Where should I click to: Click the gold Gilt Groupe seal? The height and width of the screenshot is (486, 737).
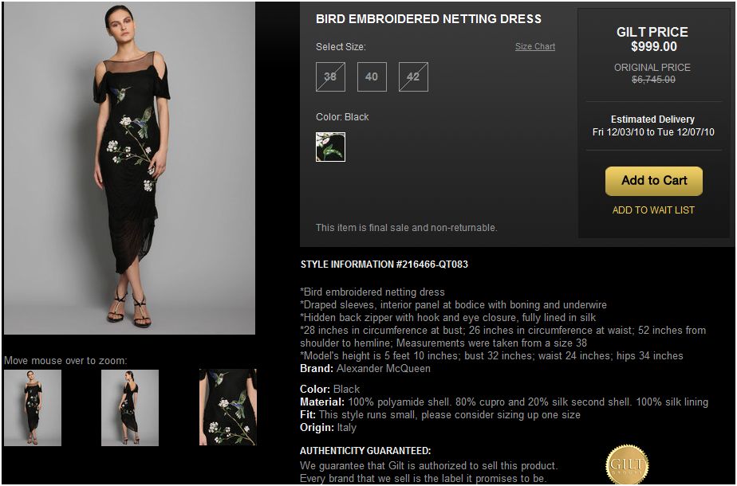pos(627,464)
